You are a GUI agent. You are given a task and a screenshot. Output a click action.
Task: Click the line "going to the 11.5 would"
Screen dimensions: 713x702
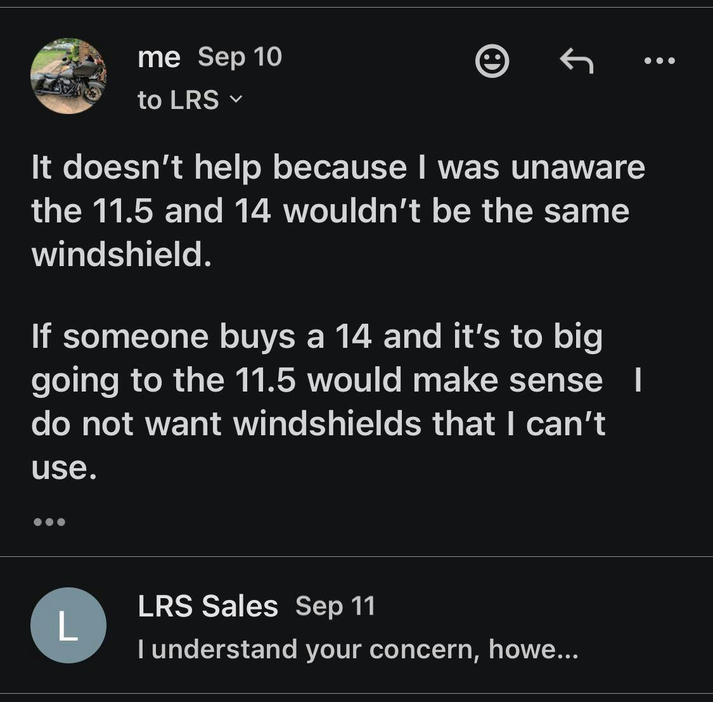click(x=317, y=380)
